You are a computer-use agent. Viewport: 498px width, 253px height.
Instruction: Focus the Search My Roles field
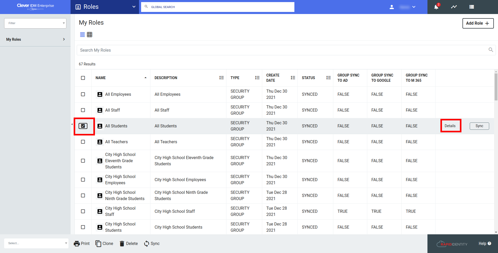click(286, 50)
